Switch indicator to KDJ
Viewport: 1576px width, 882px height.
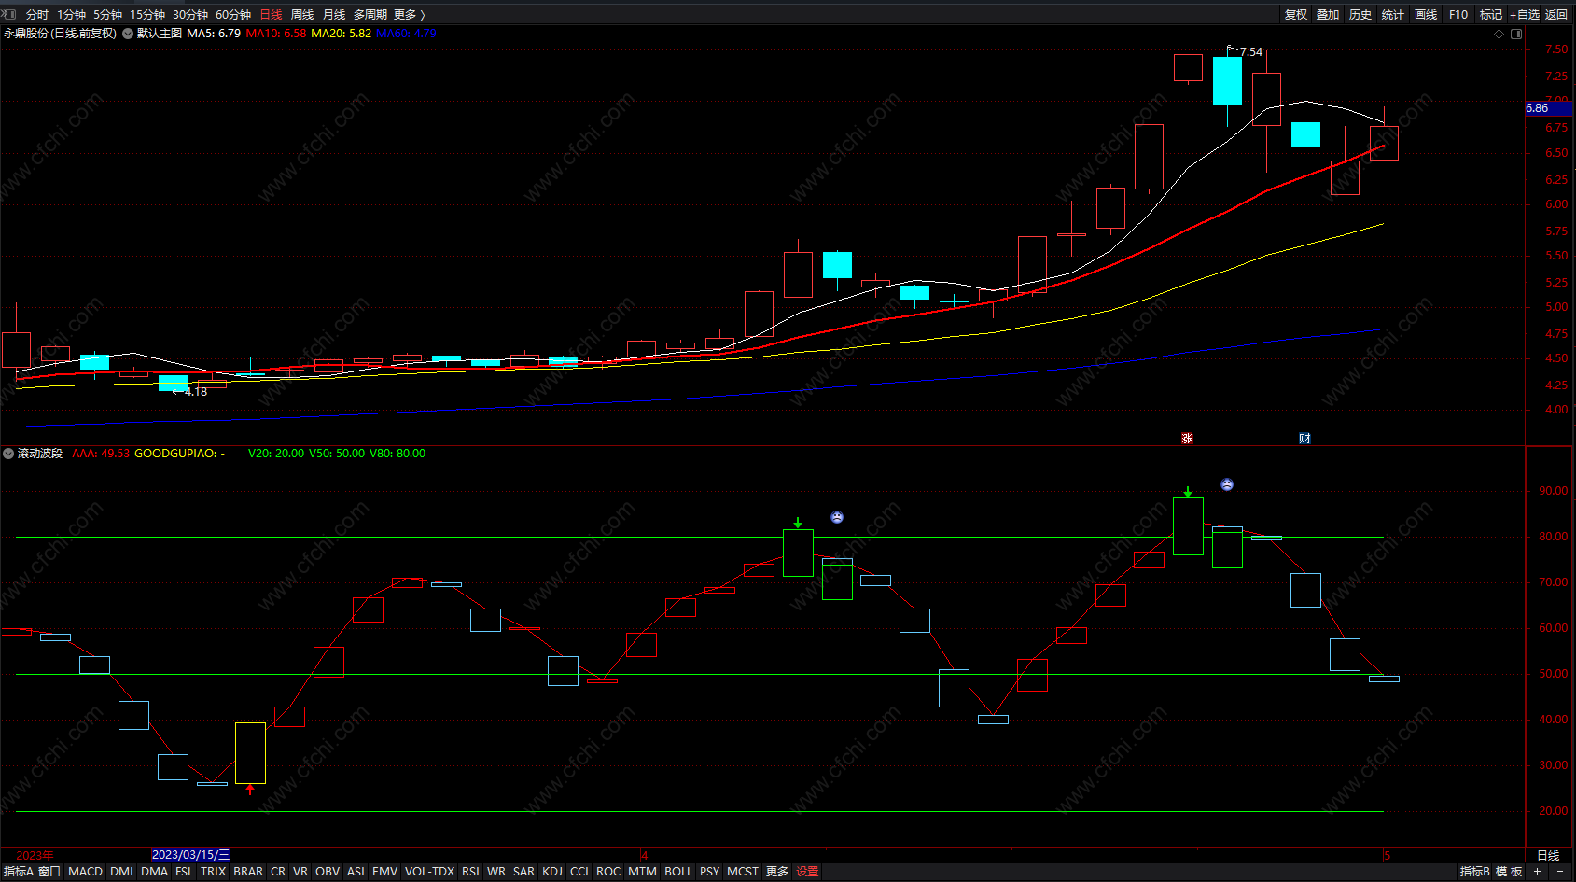552,872
